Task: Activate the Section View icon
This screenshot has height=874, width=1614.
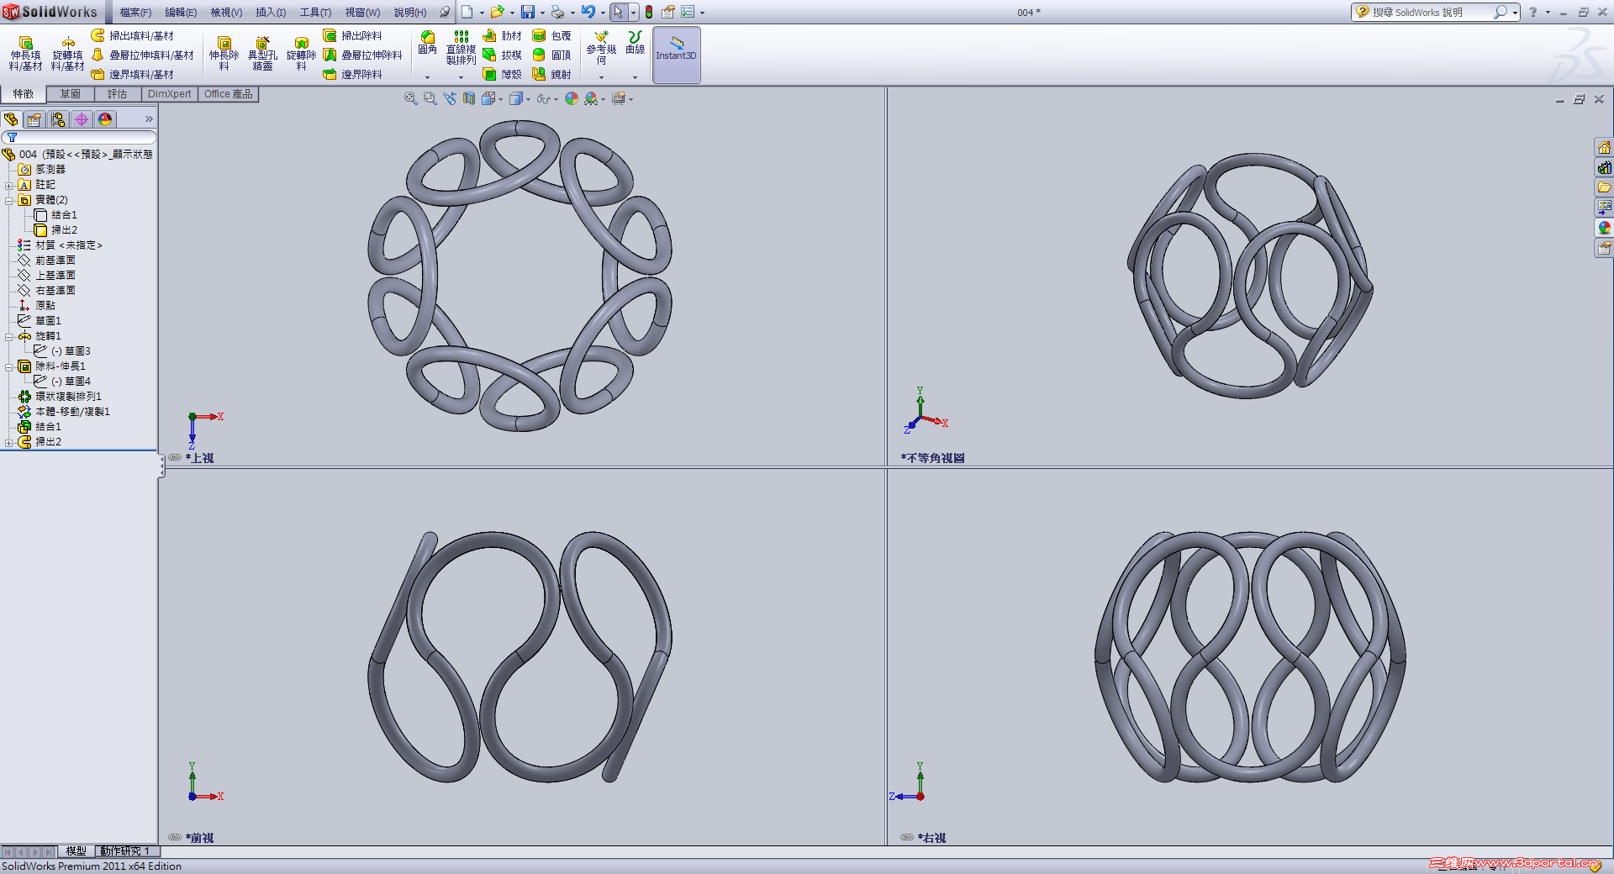Action: pyautogui.click(x=469, y=98)
